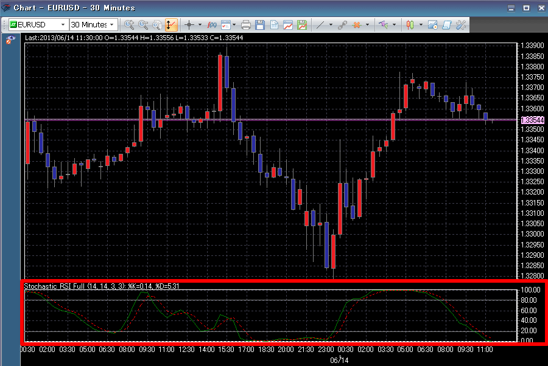548x366 pixels.
Task: Click the 17:00 time axis label
Action: point(246,349)
